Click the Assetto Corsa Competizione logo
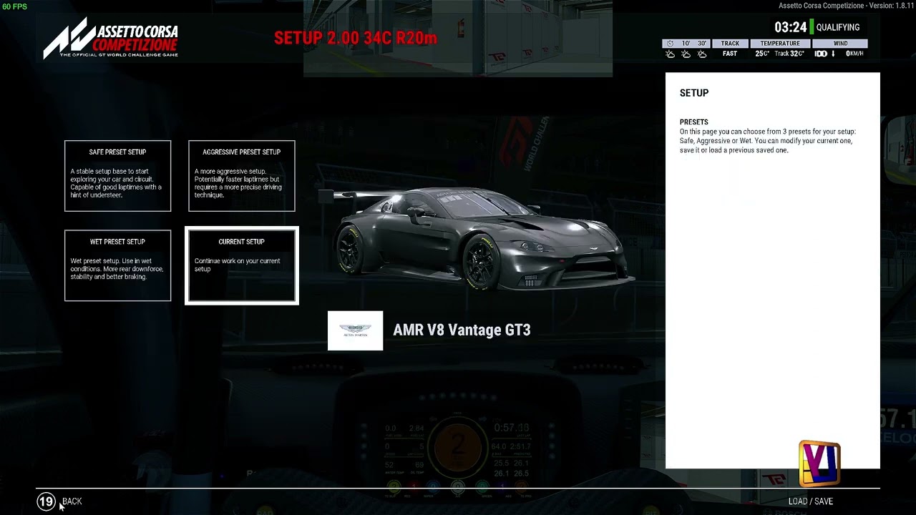This screenshot has height=515, width=916. tap(110, 38)
